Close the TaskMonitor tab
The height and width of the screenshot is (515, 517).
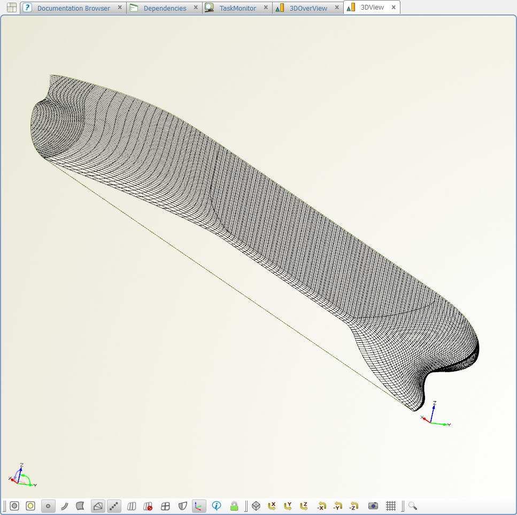(266, 7)
